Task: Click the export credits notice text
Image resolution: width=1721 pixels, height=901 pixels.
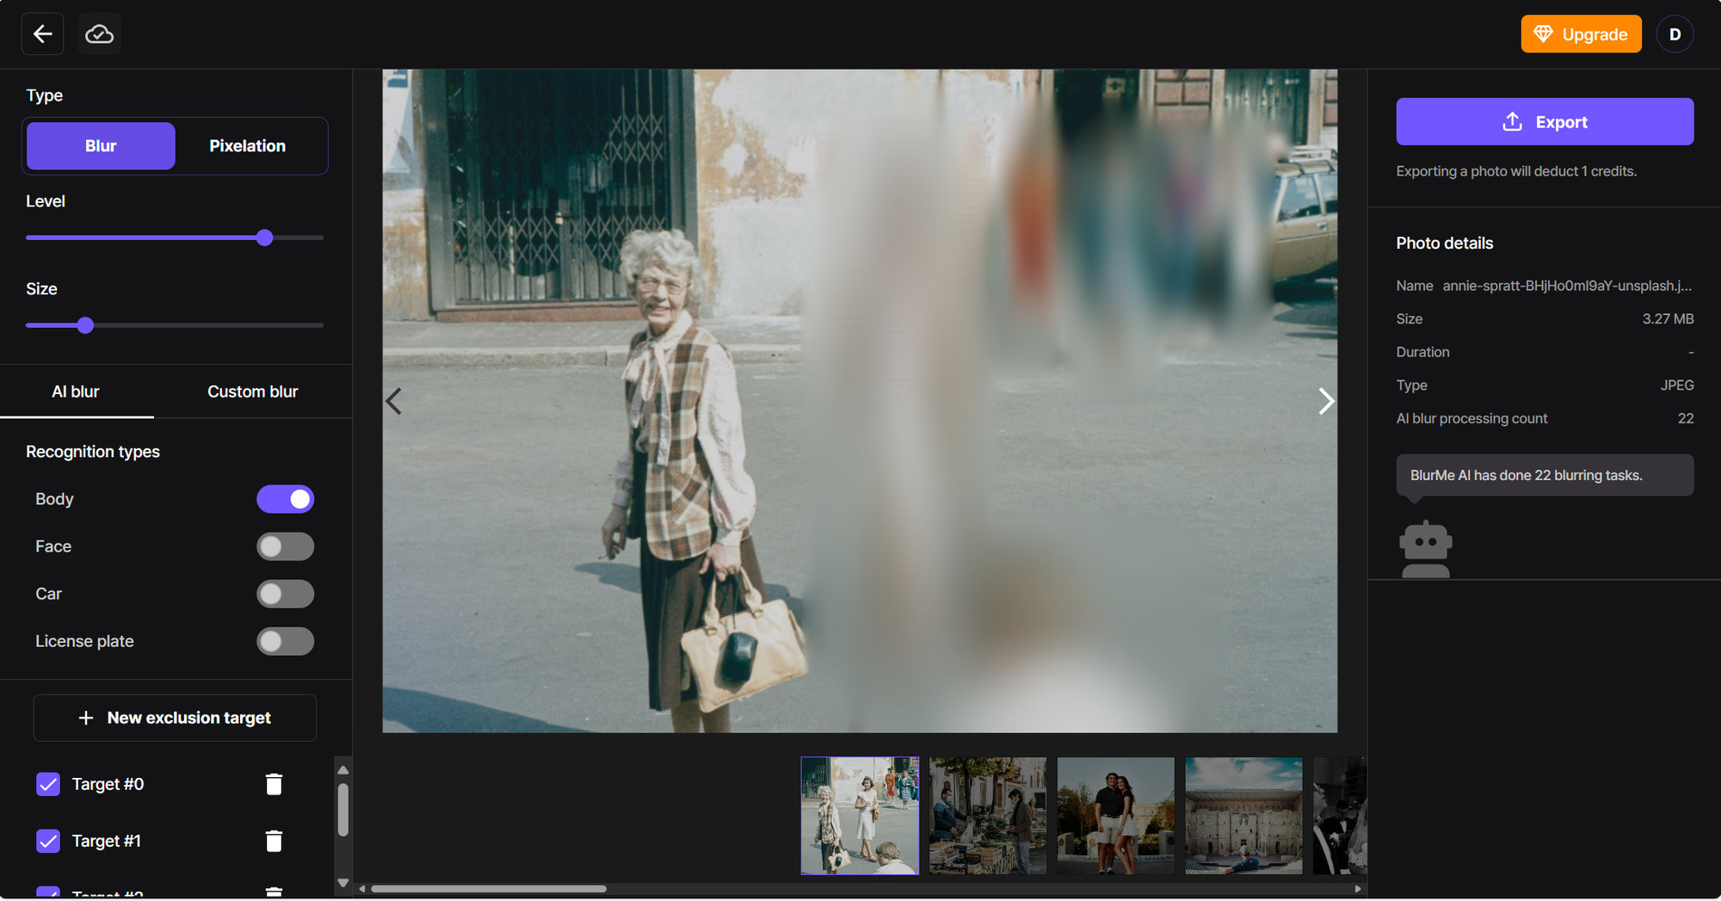Action: tap(1516, 171)
